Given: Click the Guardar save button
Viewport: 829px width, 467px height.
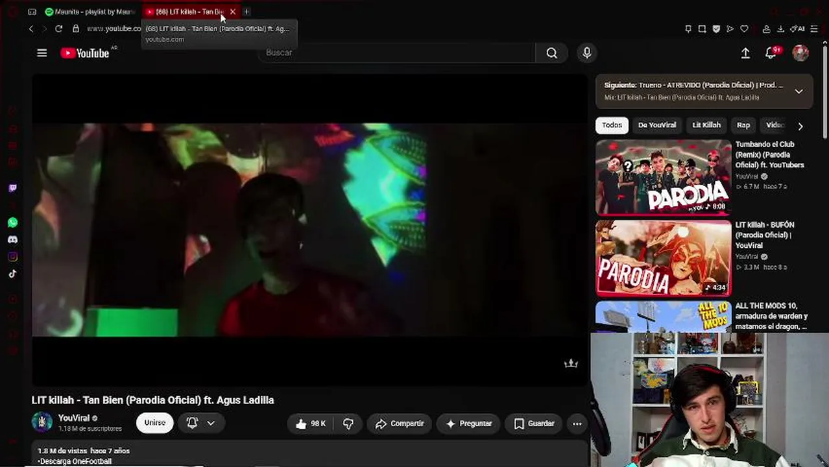Looking at the screenshot, I should click(534, 424).
